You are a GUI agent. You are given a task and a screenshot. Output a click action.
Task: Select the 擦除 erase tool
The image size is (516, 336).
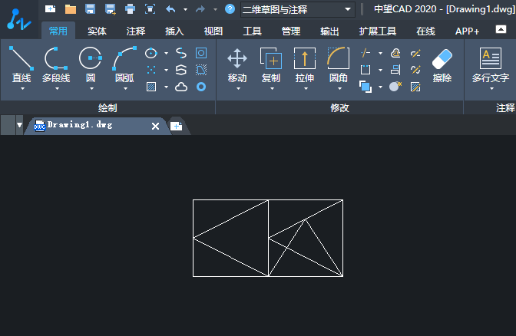click(442, 64)
